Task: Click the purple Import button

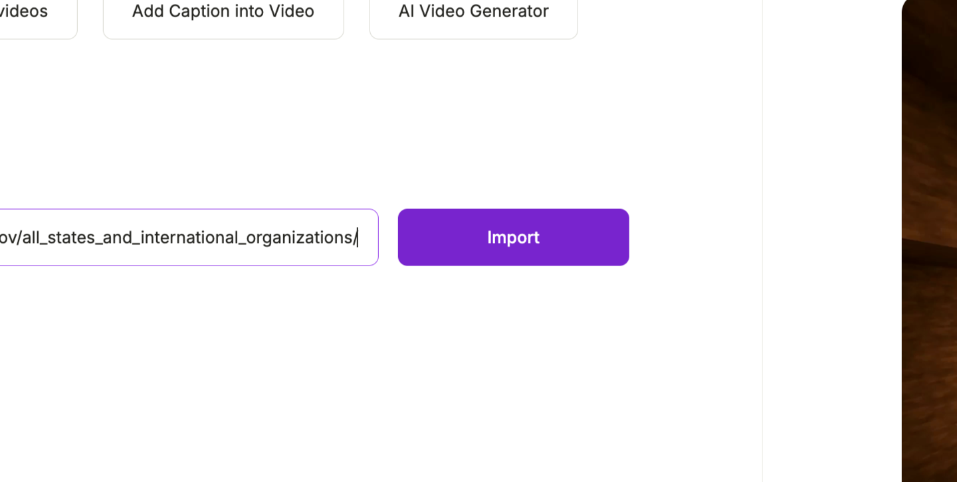Action: click(x=513, y=237)
